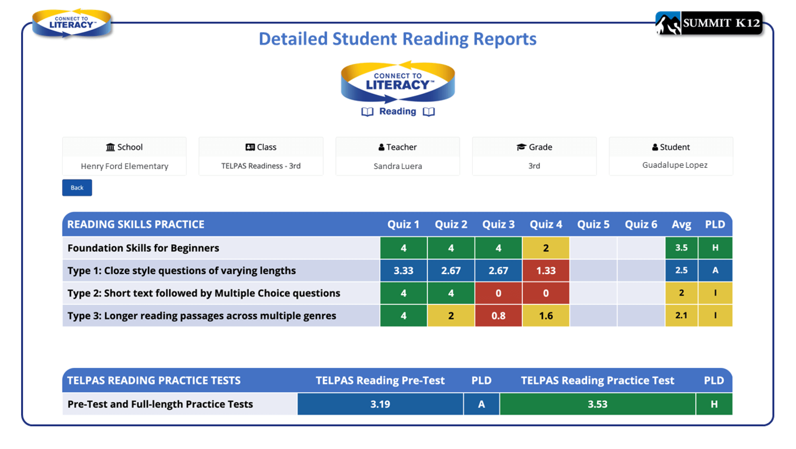Viewport: 796px width, 449px height.
Task: Click the Quiz 2 column header
Action: point(451,224)
